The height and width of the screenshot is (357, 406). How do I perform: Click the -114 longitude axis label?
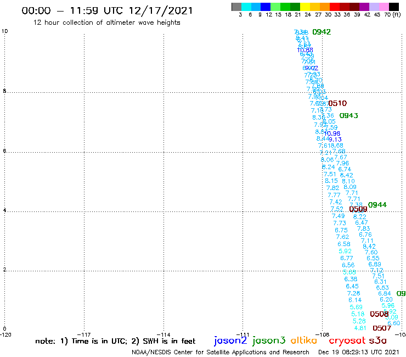pos(163,334)
